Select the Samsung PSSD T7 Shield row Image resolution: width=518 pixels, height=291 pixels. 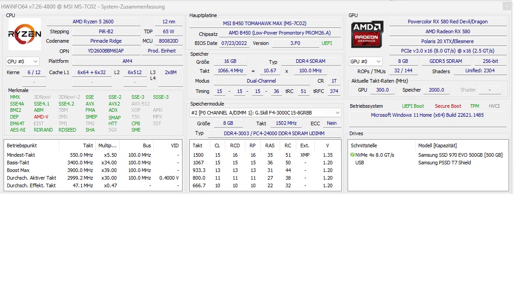(x=428, y=162)
